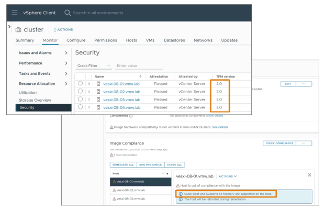The height and width of the screenshot is (209, 325).
Task: Open the Networks tab
Action: click(203, 40)
